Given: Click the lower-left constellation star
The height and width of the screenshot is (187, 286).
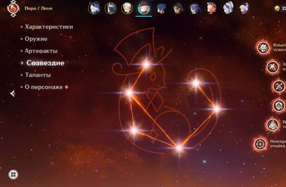Looking at the screenshot, I should tap(134, 130).
